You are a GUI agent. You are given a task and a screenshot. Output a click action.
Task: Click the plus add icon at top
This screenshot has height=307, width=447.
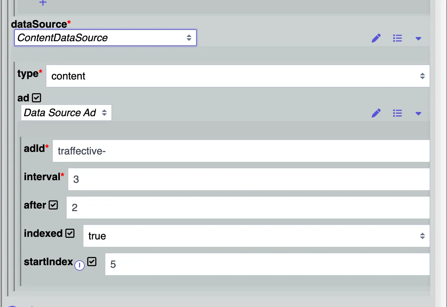[x=43, y=3]
